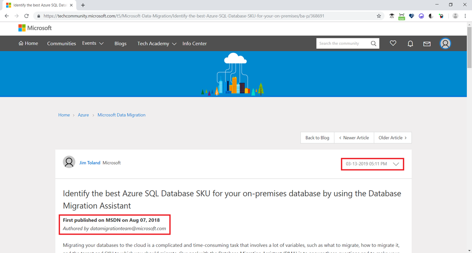Image resolution: width=472 pixels, height=253 pixels.
Task: Open the Blogs menu item
Action: tap(120, 43)
